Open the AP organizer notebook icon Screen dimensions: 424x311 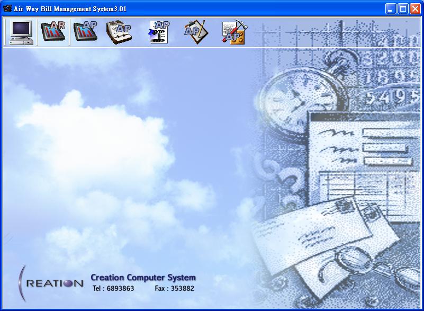(x=119, y=32)
